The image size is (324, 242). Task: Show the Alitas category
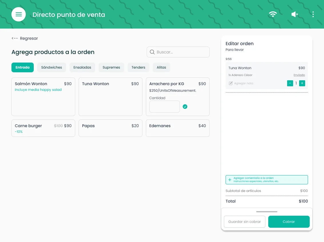click(x=161, y=67)
